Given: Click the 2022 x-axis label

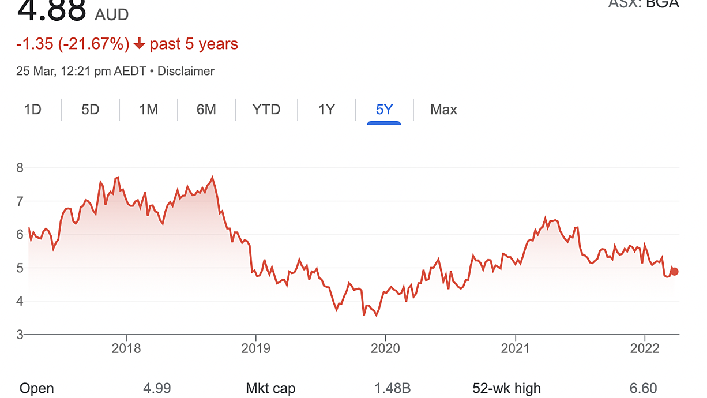Looking at the screenshot, I should (644, 348).
